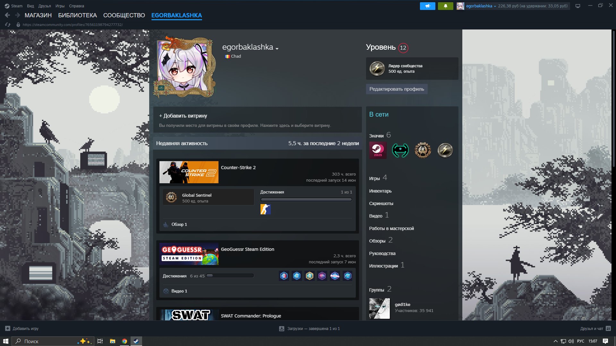
Task: Open Friends and chat icon
Action: (608, 328)
